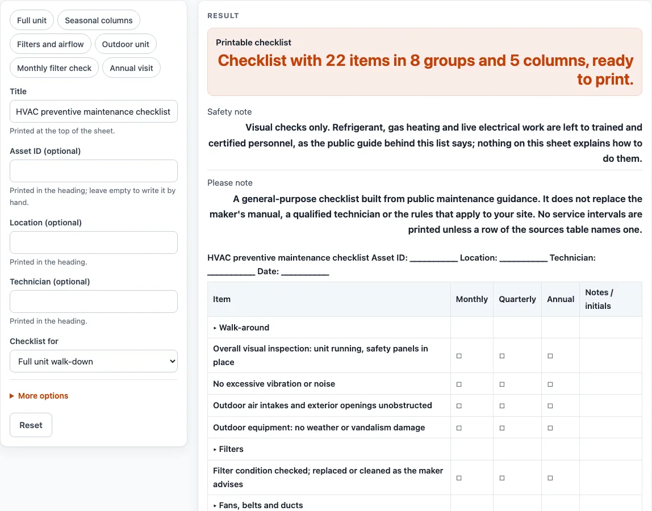Image resolution: width=652 pixels, height=511 pixels.
Task: Click the Outdoor equipment row text
Action: 319,428
